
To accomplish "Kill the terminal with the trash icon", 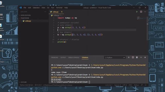I will tap(137, 57).
